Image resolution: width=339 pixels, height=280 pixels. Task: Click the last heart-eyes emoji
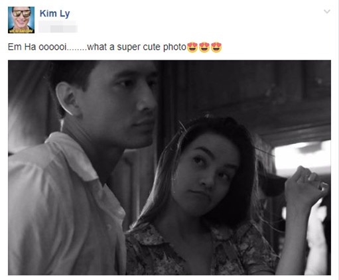216,47
